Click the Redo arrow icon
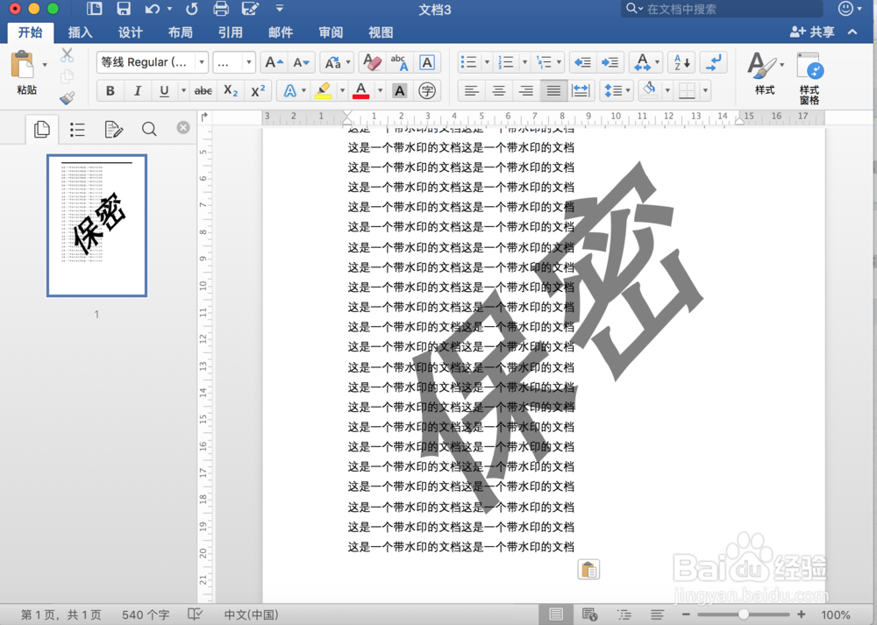The height and width of the screenshot is (625, 877). [x=192, y=9]
